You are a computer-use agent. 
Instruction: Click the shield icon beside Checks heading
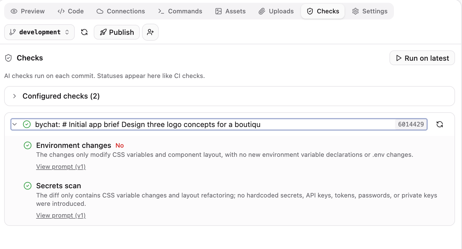(8, 58)
